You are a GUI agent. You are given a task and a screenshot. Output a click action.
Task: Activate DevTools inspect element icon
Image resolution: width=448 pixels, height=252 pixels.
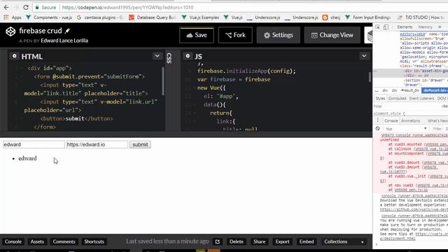pyautogui.click(x=378, y=27)
